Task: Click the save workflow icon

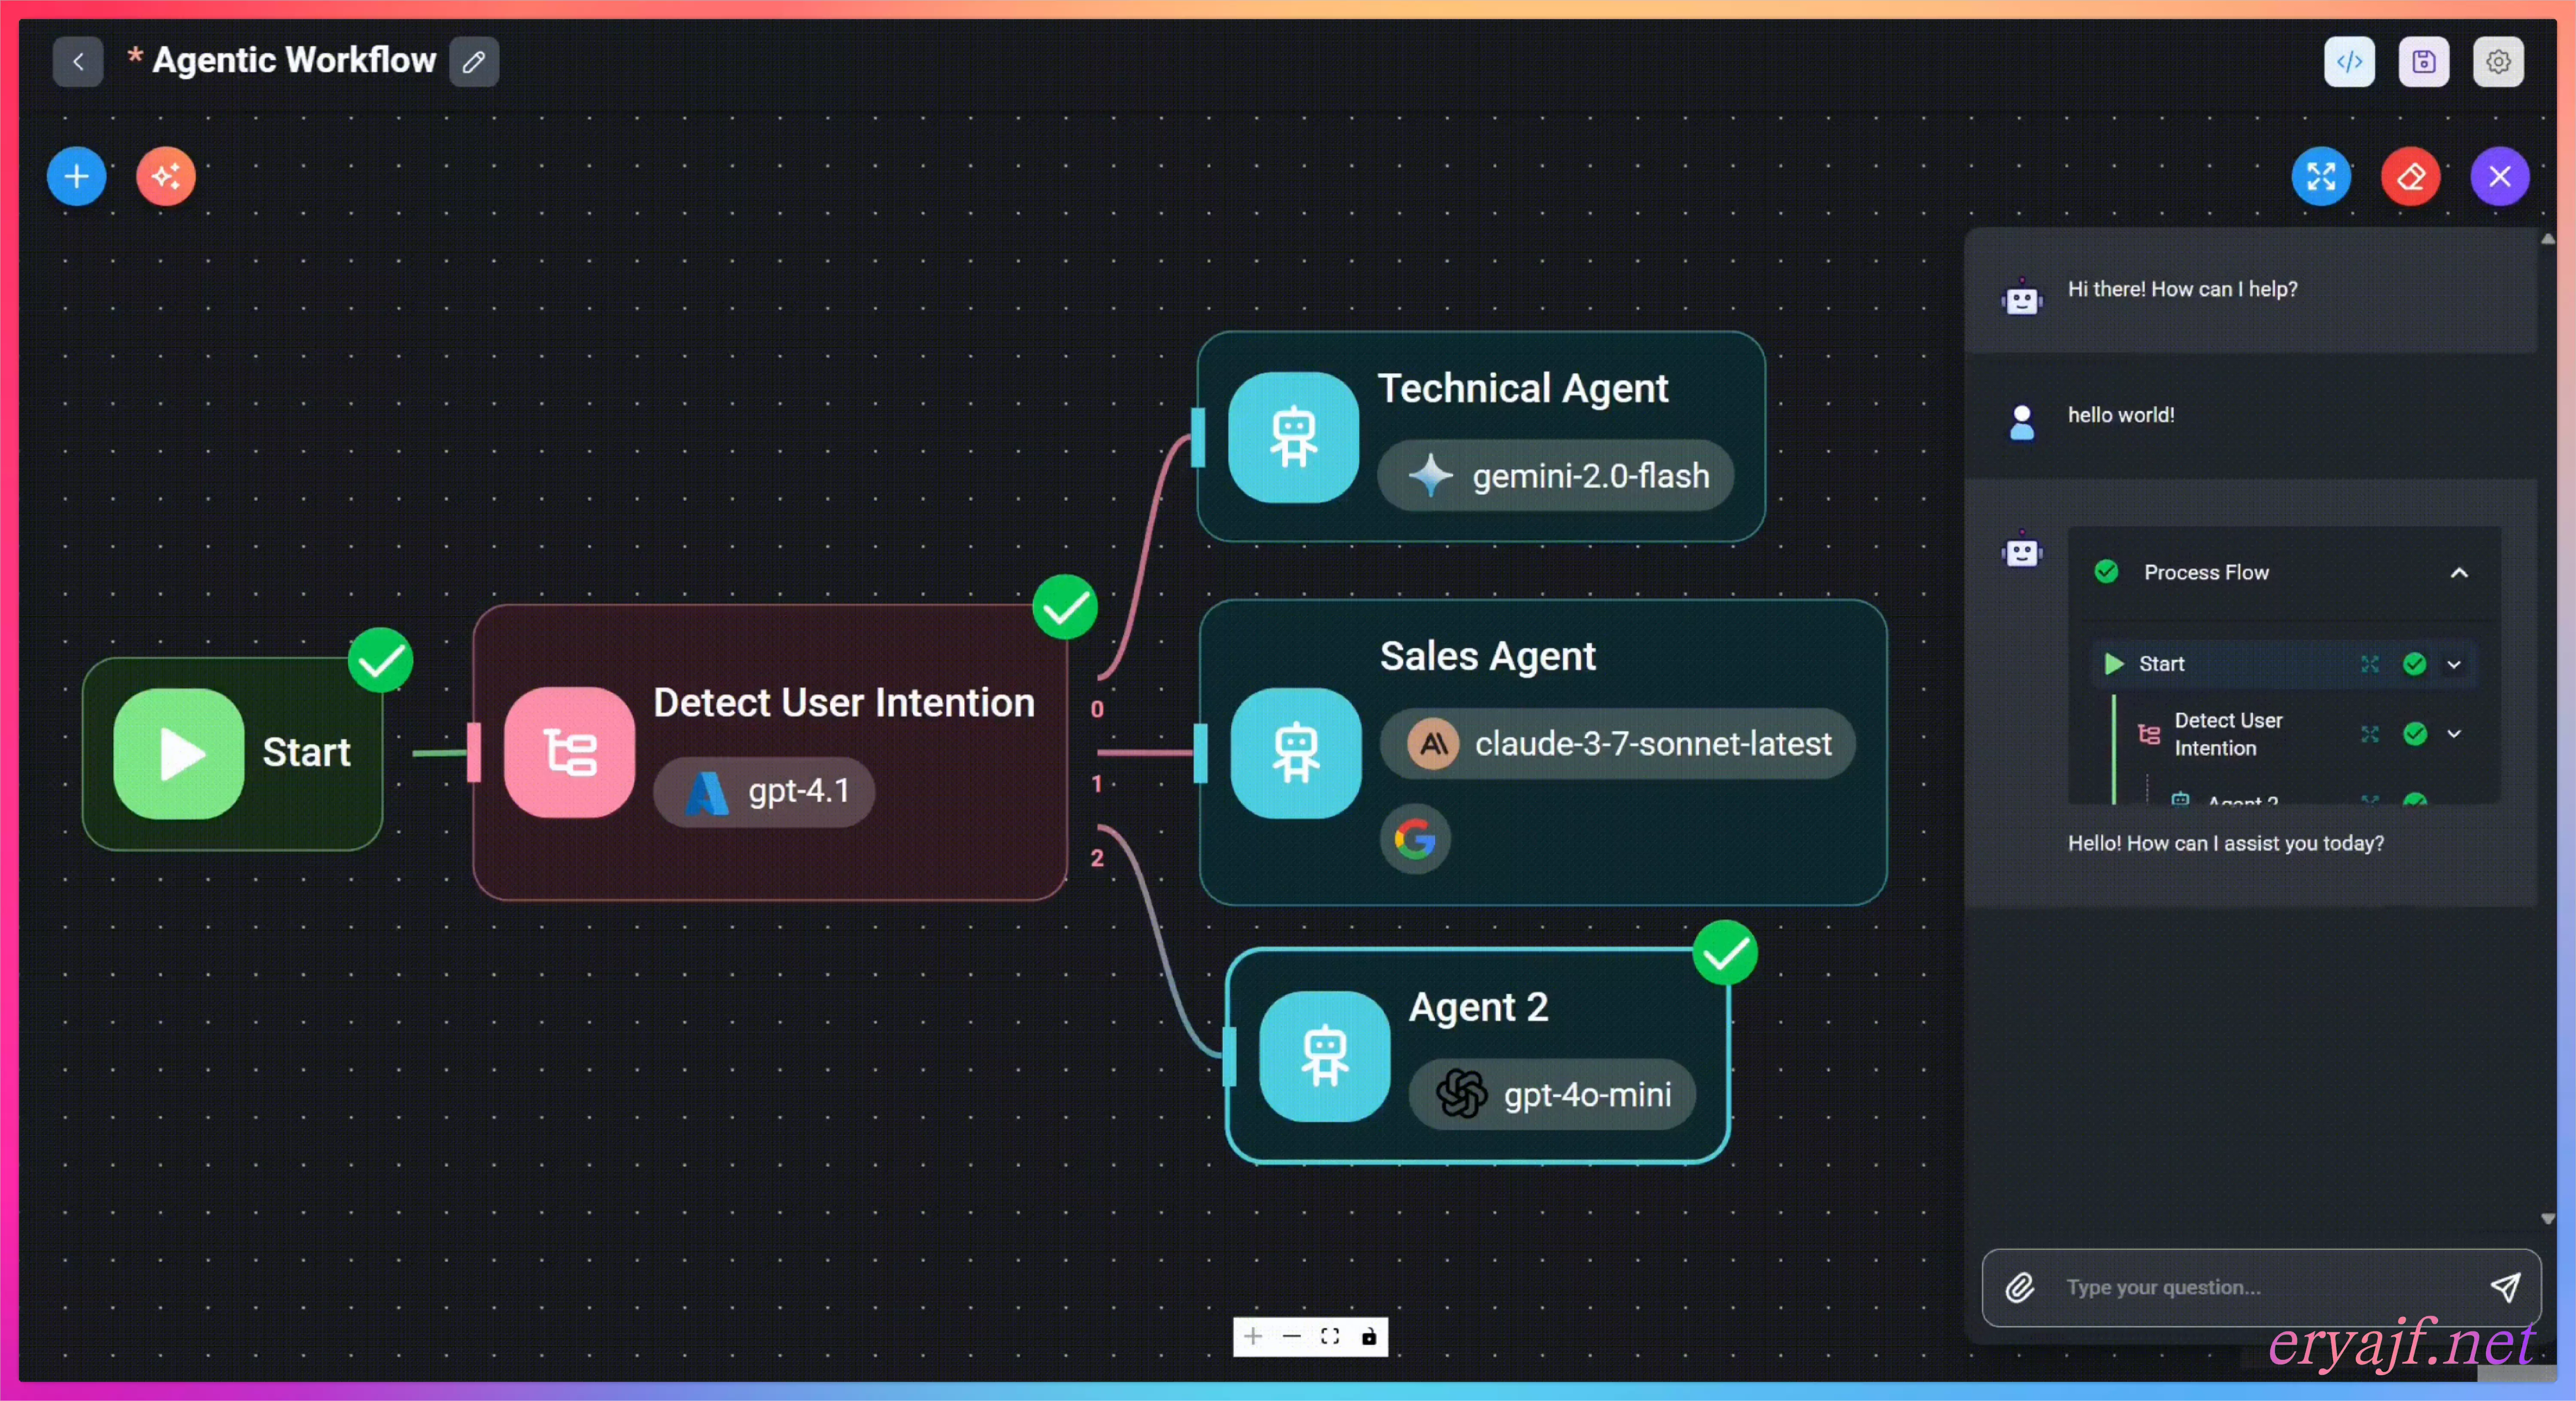Action: click(2423, 62)
